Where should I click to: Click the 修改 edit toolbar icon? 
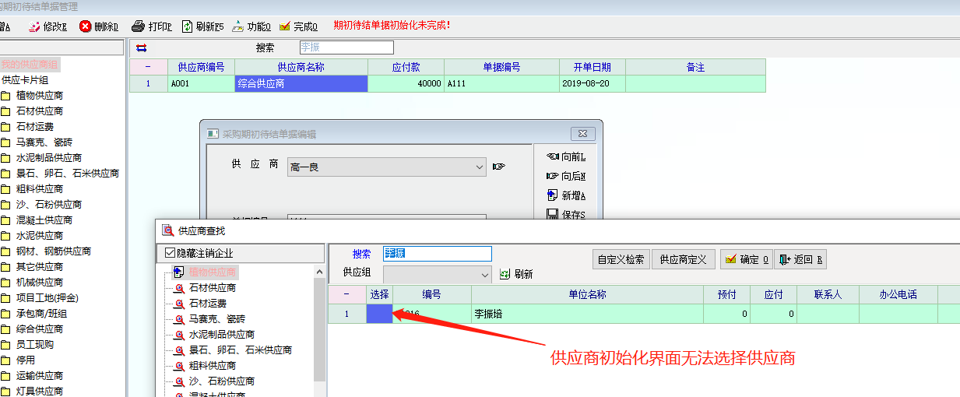pos(35,26)
